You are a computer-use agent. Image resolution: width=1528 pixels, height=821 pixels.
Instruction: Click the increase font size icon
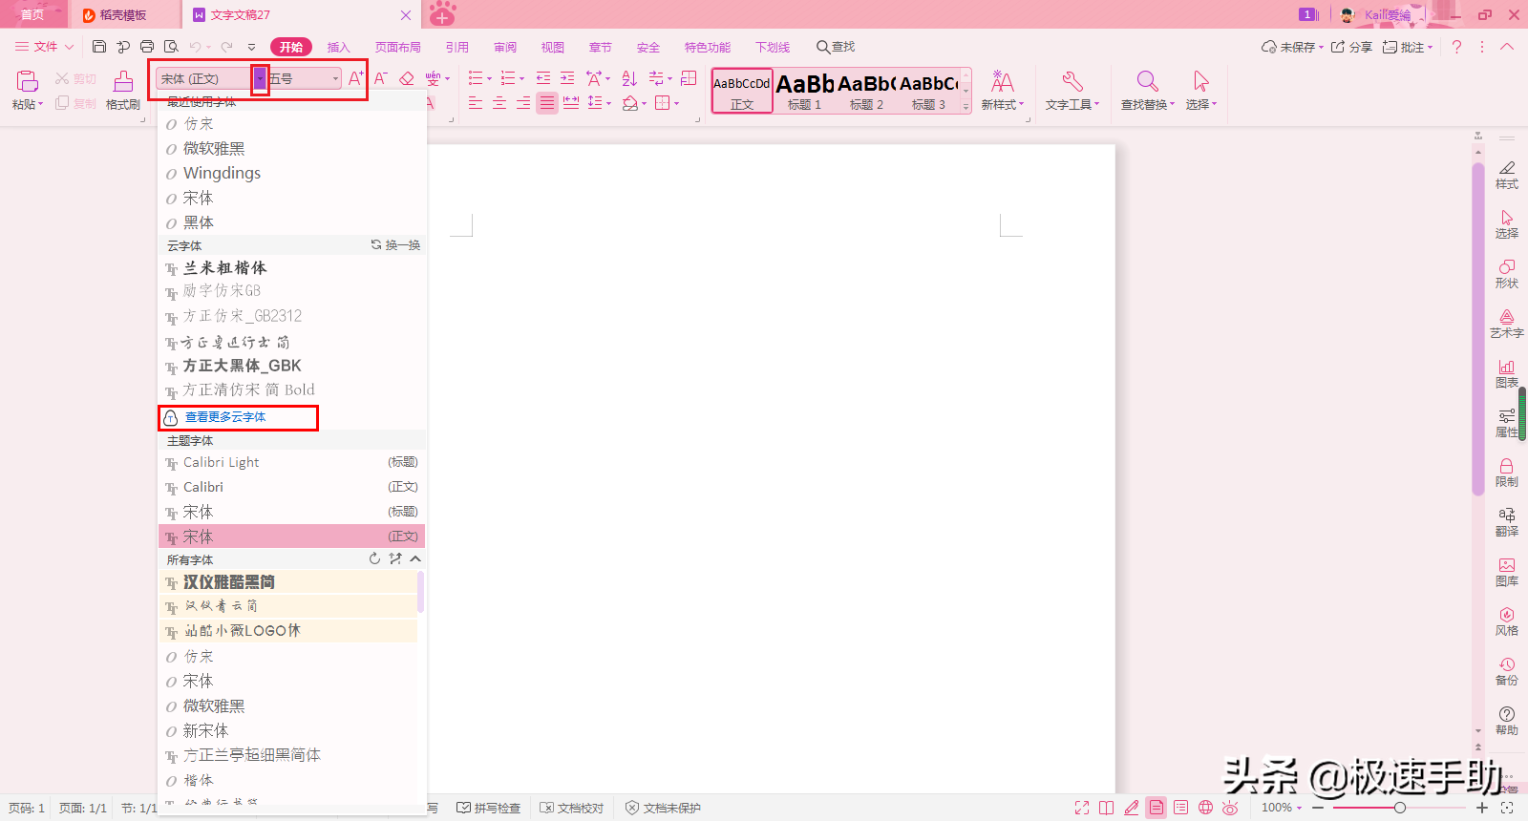tap(356, 78)
